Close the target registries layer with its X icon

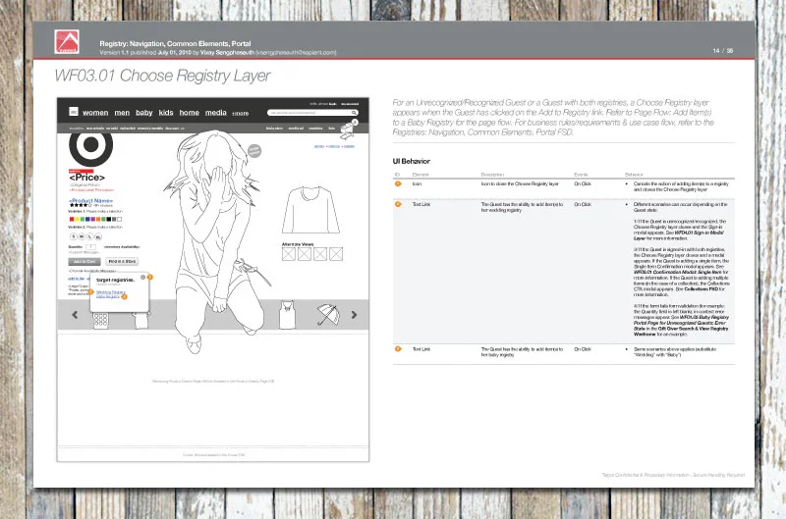(142, 278)
